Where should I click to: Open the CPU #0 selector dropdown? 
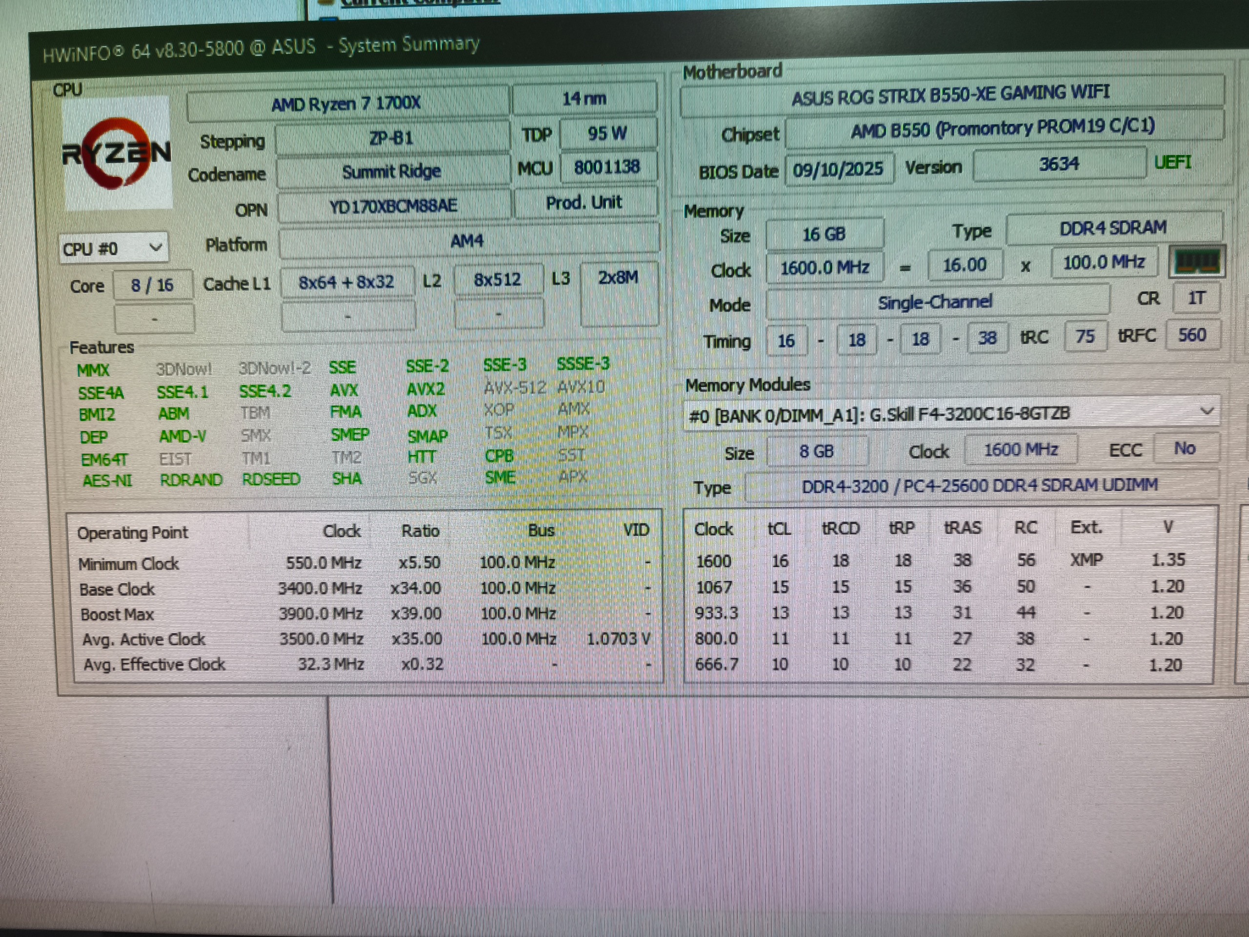pyautogui.click(x=113, y=248)
